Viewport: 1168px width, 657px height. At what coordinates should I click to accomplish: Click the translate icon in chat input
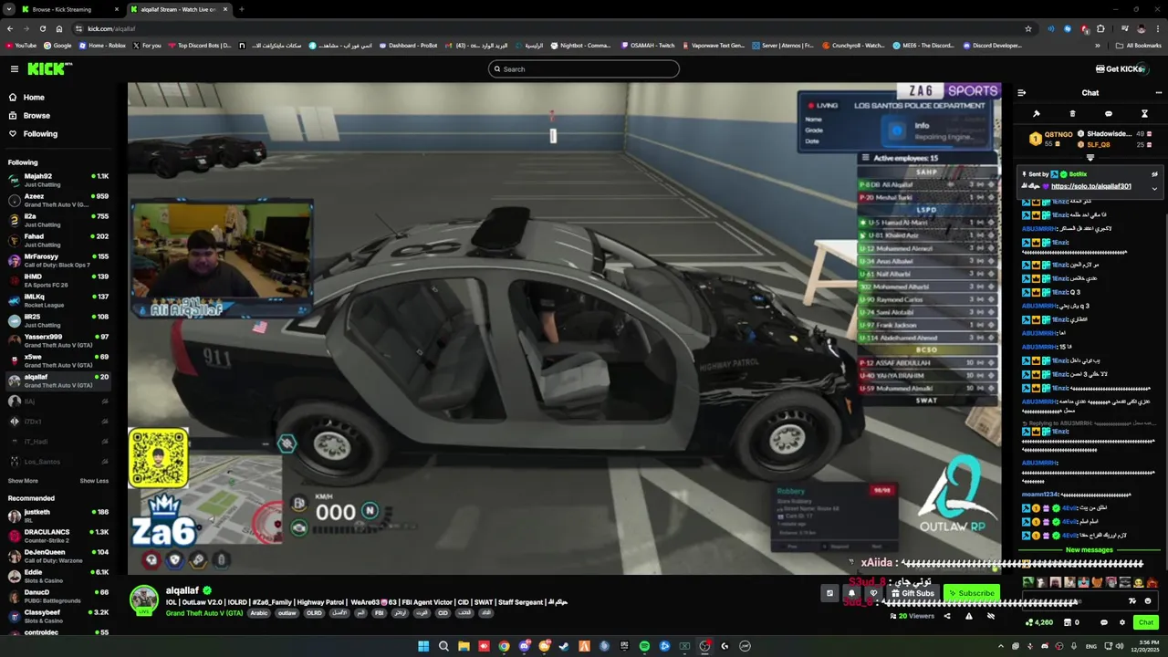point(1132,600)
